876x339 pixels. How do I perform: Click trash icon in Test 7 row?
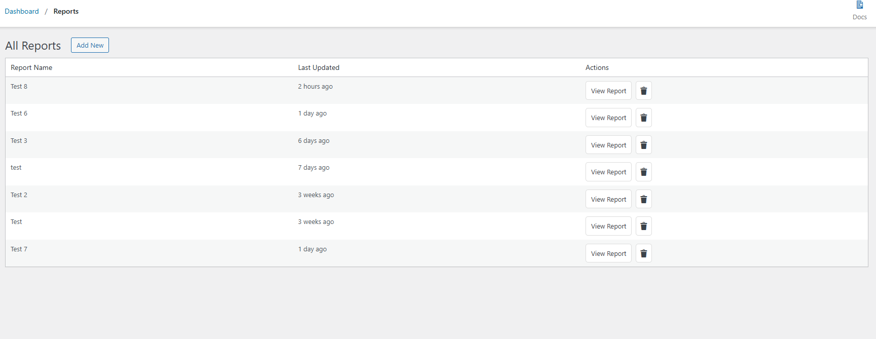point(643,253)
